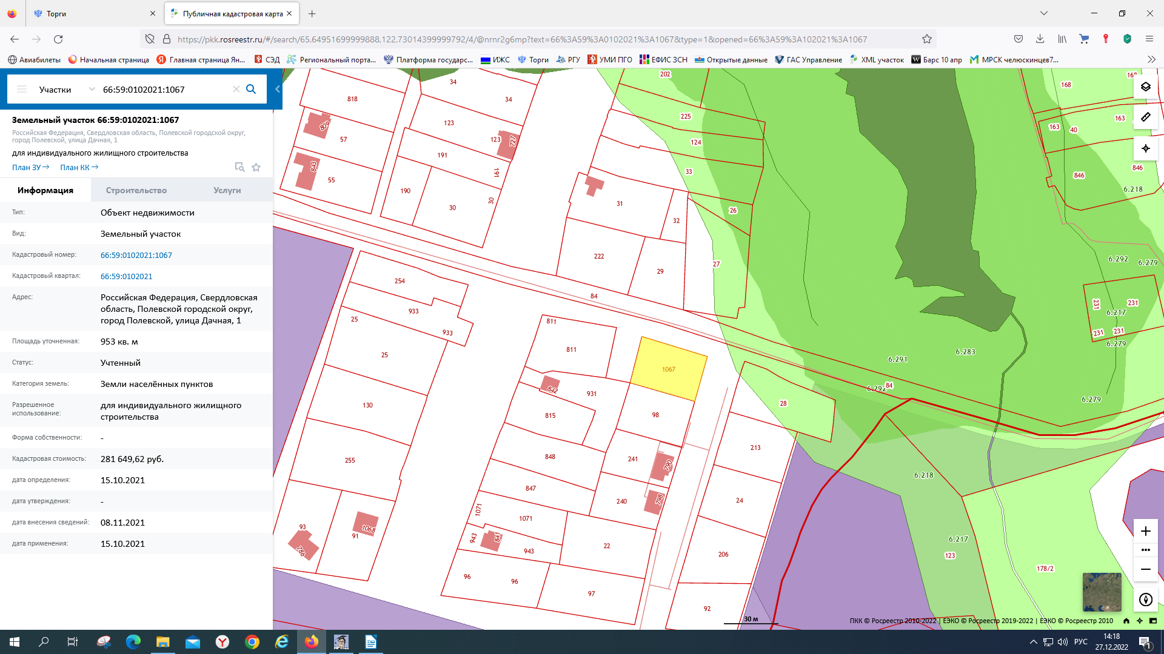Open the three-dots map options button

click(x=1145, y=550)
